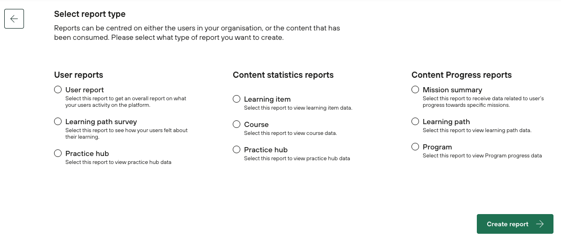This screenshot has width=561, height=245.
Task: Select Practice hub radio under User reports
Action: coord(58,153)
